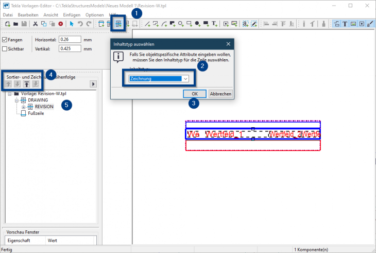Image resolution: width=376 pixels, height=253 pixels.
Task: Click the arrow button beside sort order panel
Action: pyautogui.click(x=93, y=84)
